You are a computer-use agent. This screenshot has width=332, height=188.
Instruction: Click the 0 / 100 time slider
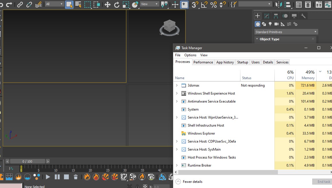(x=27, y=161)
